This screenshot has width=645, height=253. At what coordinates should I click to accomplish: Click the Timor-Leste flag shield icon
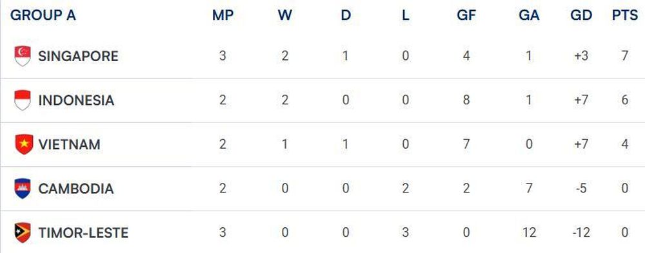click(23, 233)
